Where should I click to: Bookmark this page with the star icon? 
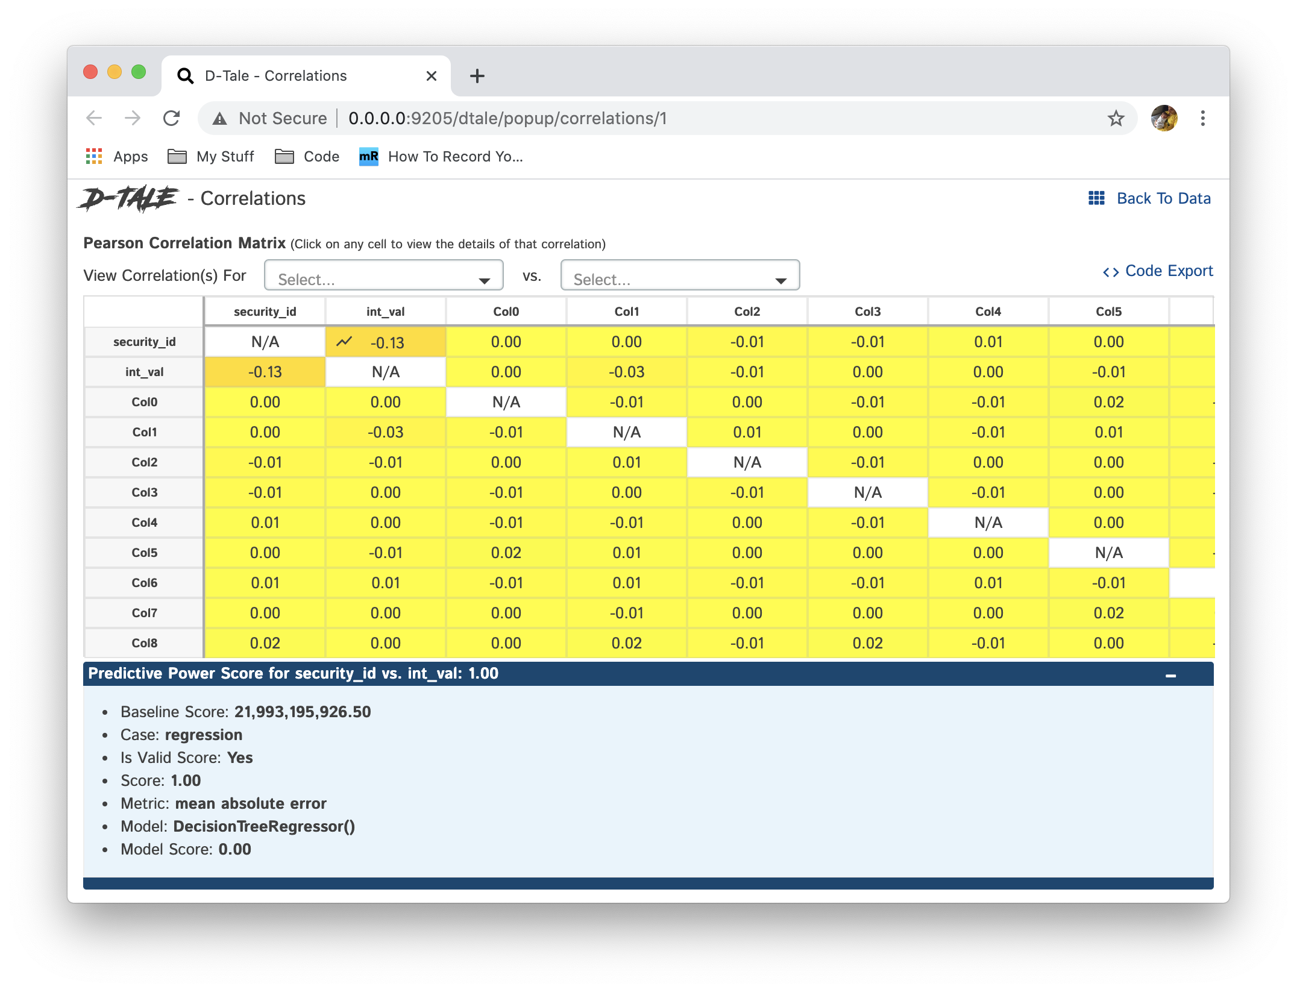[1116, 118]
